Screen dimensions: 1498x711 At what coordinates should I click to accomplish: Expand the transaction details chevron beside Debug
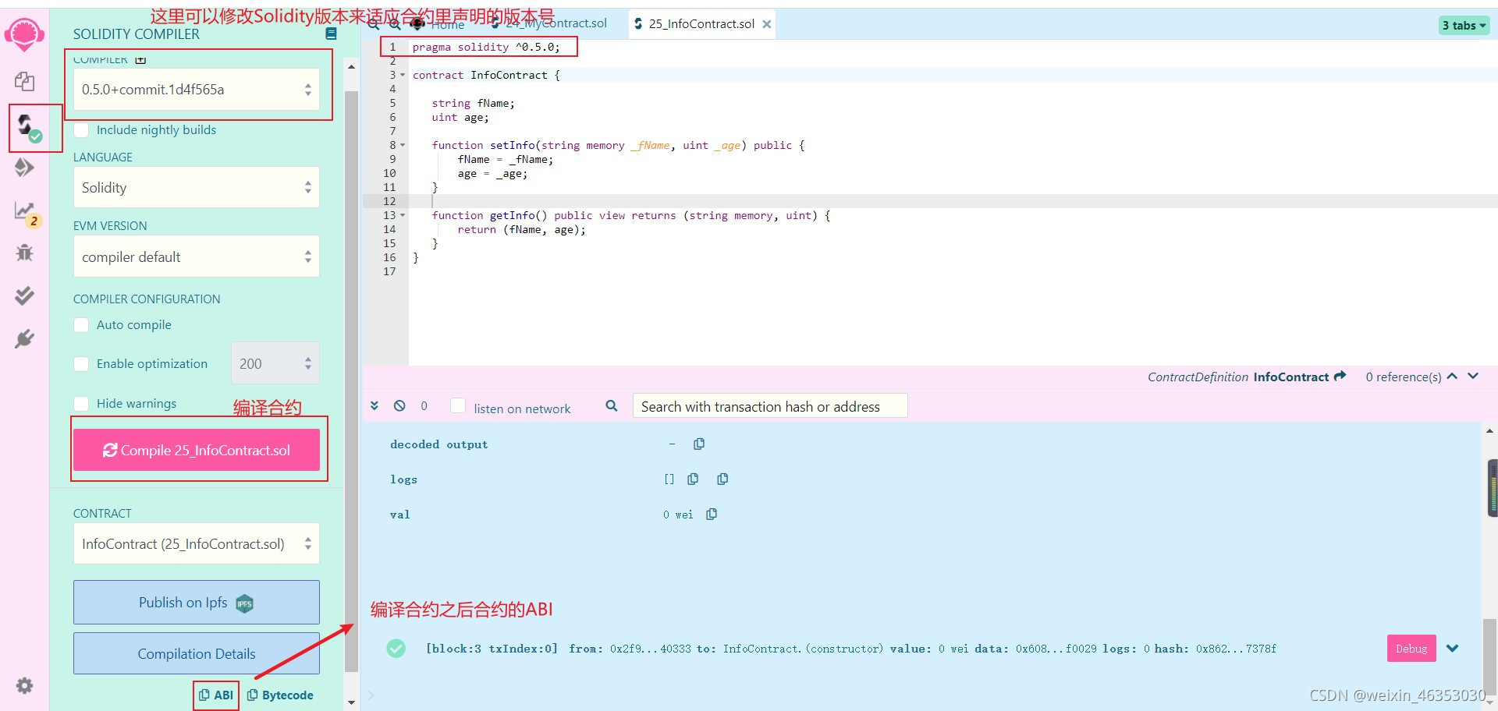tap(1452, 648)
